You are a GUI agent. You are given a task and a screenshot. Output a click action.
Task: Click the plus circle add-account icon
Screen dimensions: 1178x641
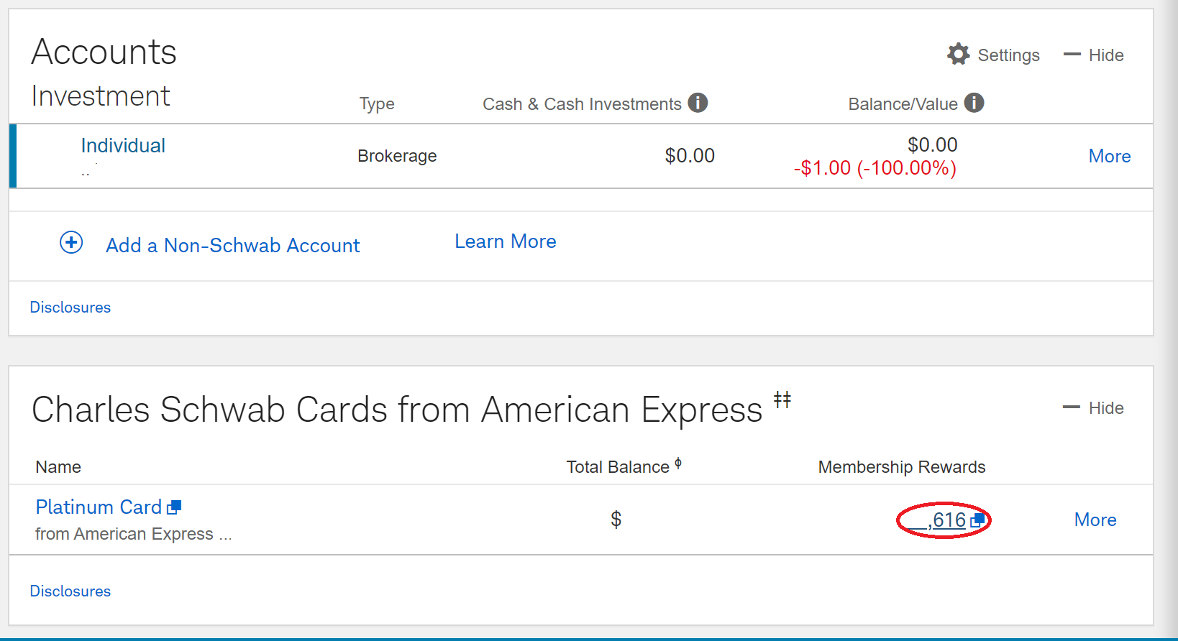tap(71, 242)
